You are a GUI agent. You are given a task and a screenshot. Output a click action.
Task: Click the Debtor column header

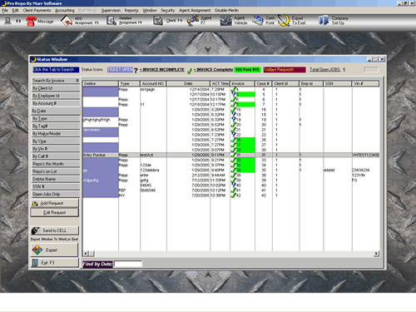click(101, 83)
